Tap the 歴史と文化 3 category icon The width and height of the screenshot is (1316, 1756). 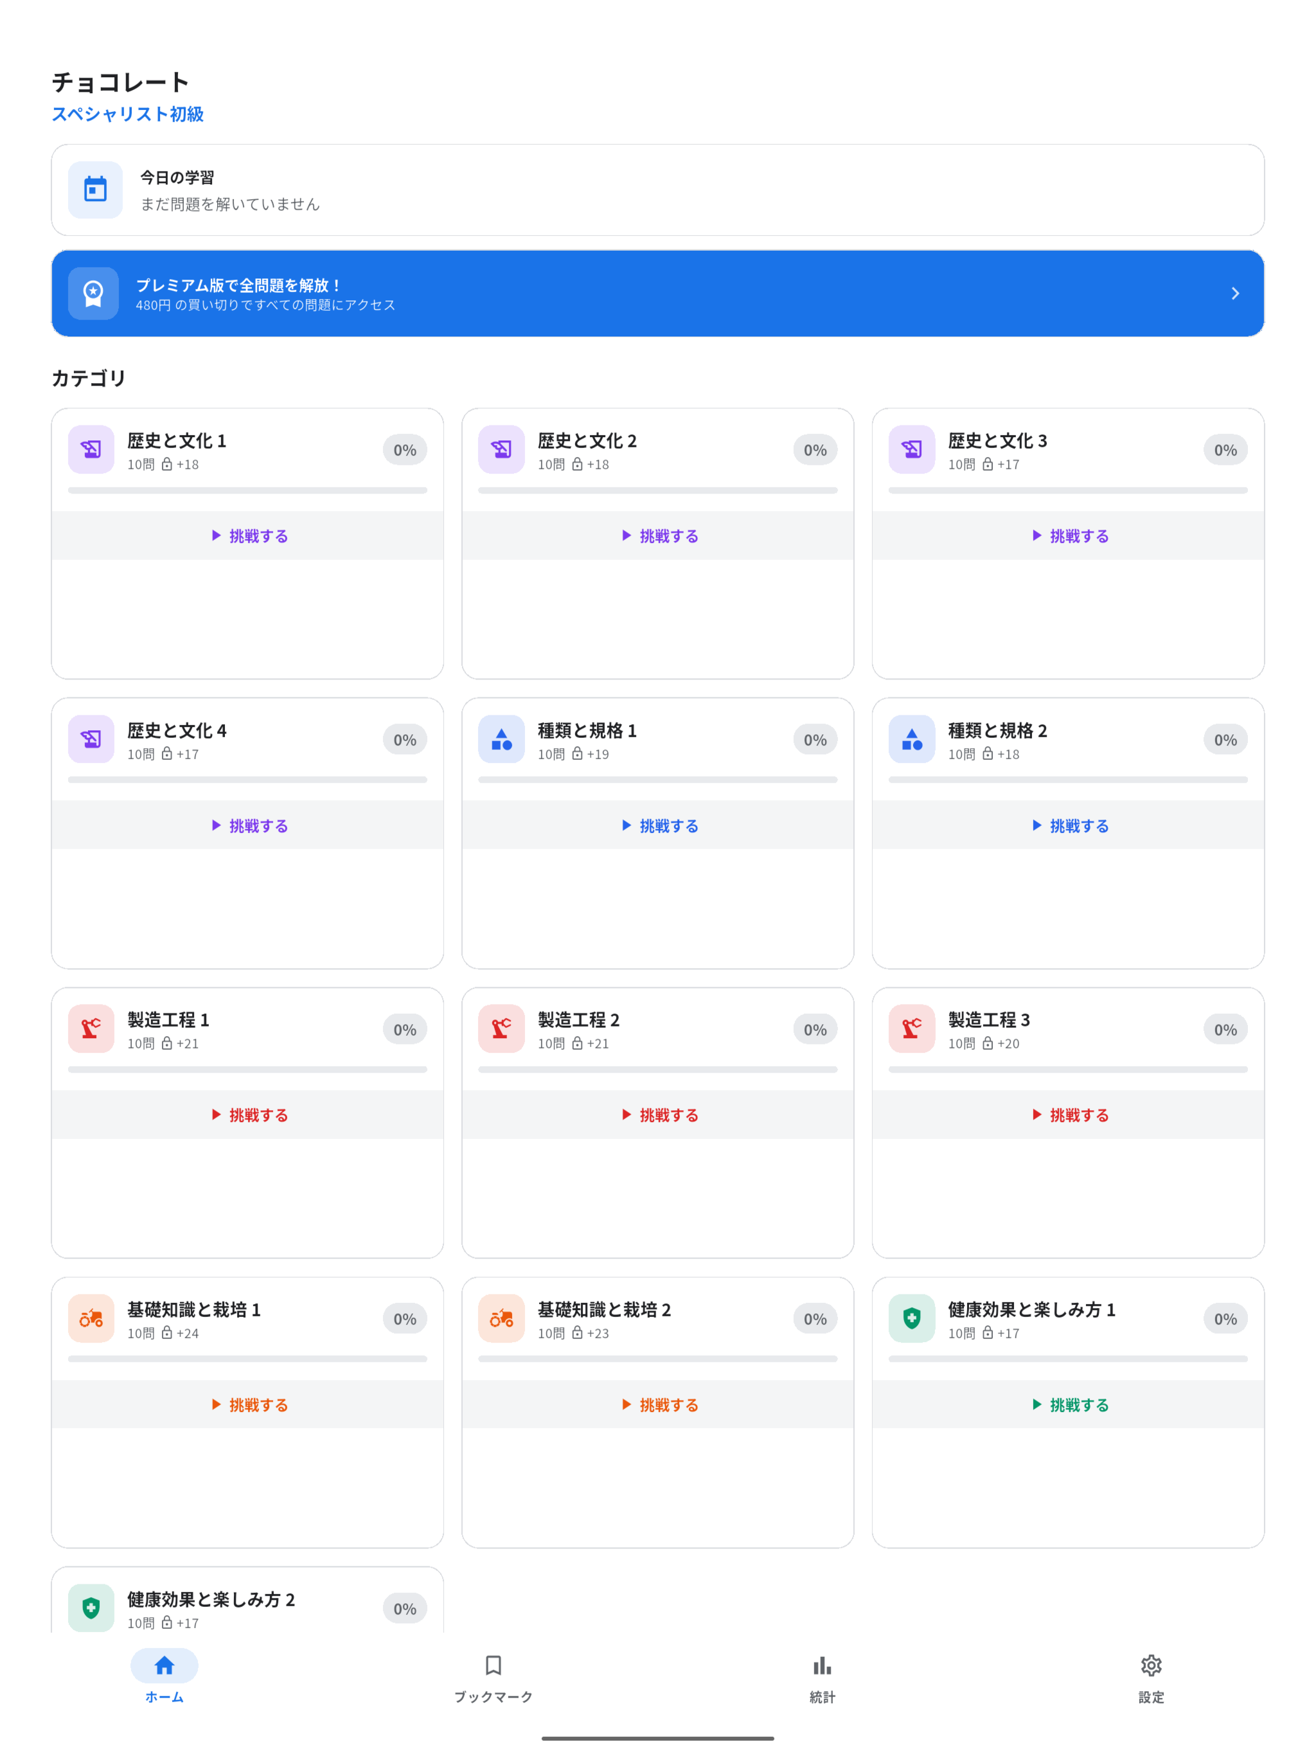click(x=912, y=449)
